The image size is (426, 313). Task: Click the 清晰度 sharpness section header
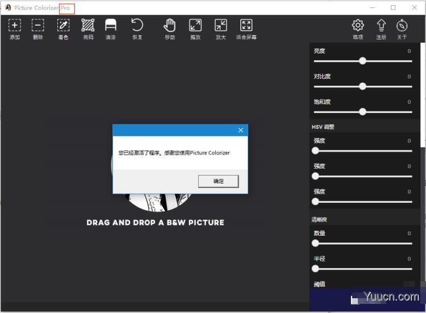click(319, 219)
